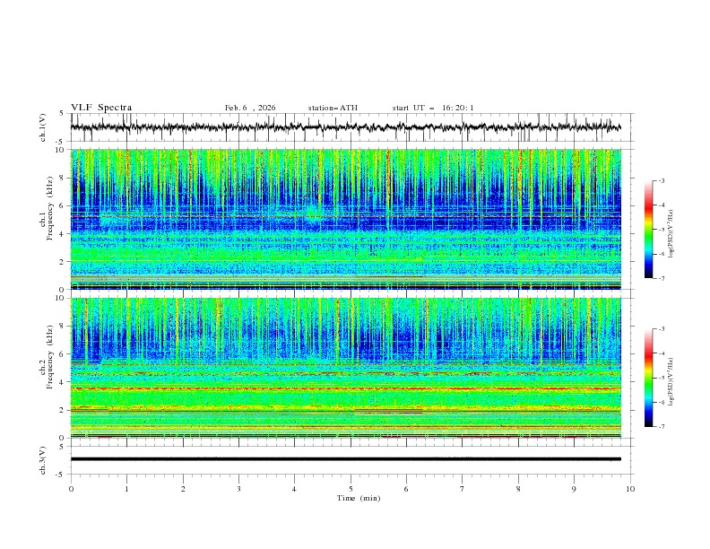Click the "-7" tick on ch.2 colorbar
This screenshot has width=710, height=549.
click(x=662, y=427)
